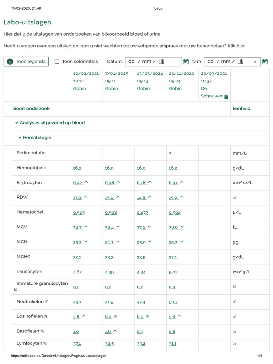The width and height of the screenshot is (273, 364).
Task: Open Hematocriet value 0,508
Action: [111, 213]
